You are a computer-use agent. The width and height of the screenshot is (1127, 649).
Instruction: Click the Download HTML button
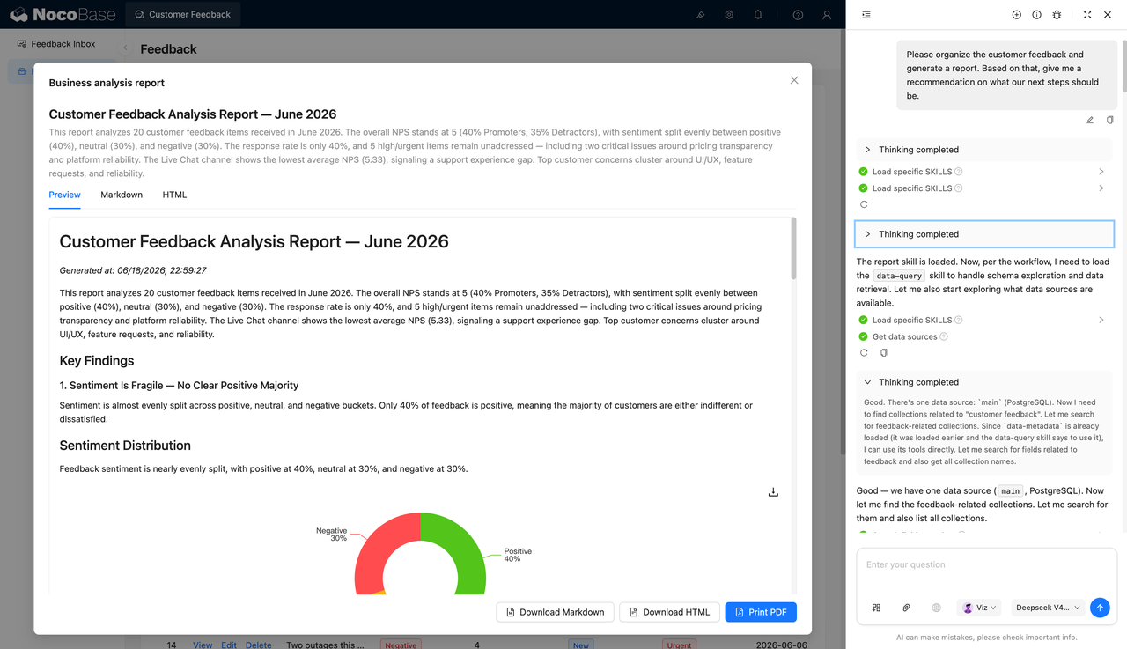tap(669, 612)
